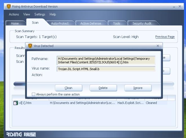Click the Clean button
186x138 pixels.
[x=68, y=88]
